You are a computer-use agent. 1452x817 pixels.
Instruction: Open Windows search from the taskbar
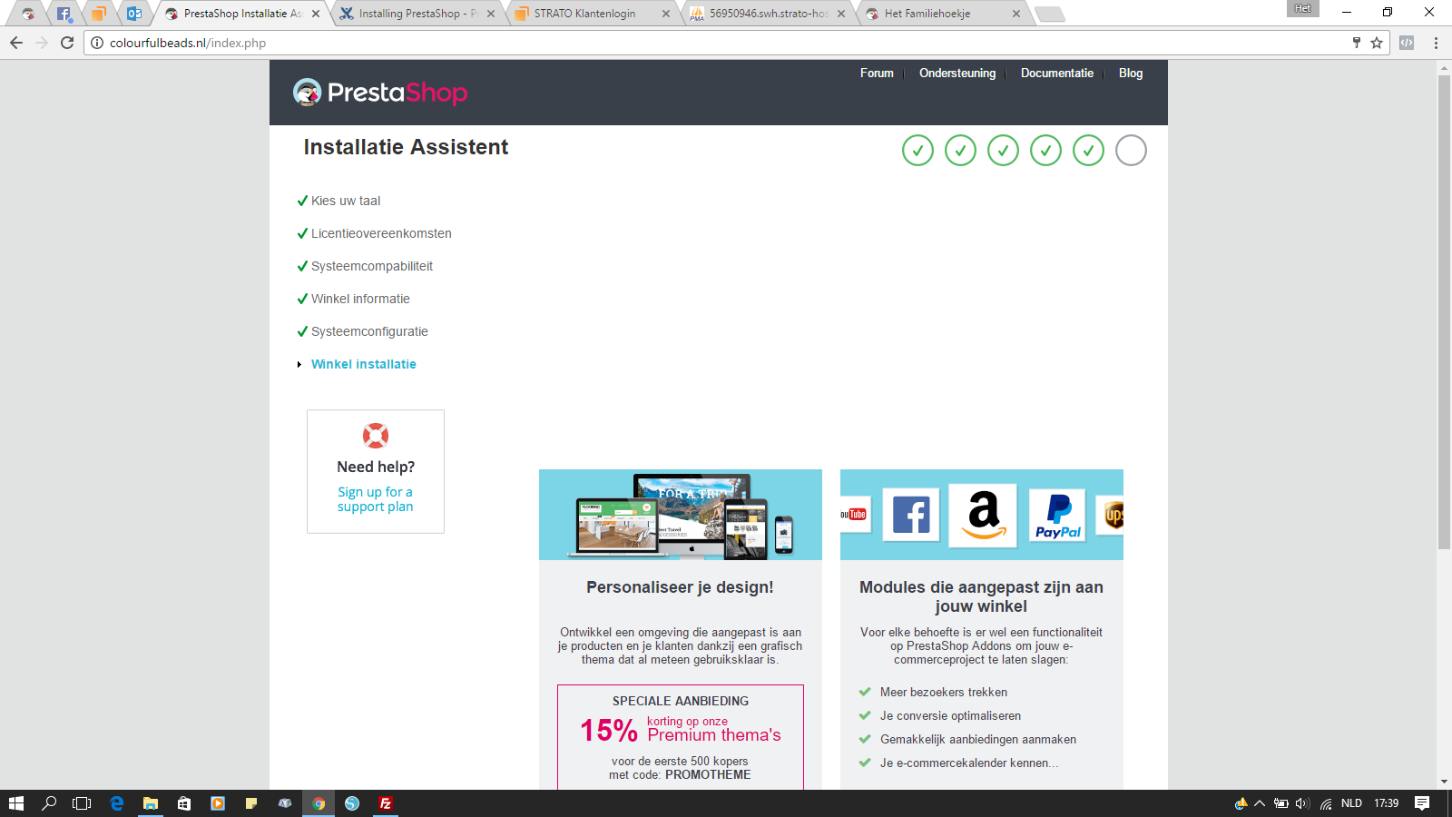point(49,803)
